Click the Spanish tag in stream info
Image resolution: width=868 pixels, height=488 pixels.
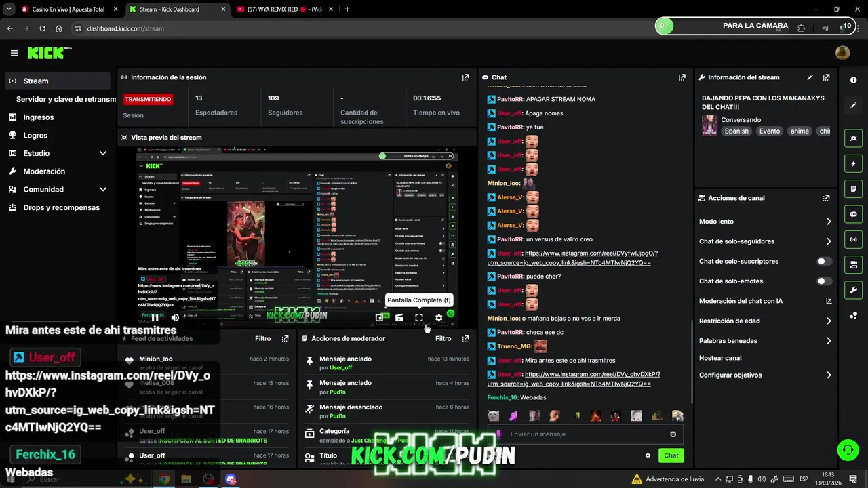click(736, 131)
